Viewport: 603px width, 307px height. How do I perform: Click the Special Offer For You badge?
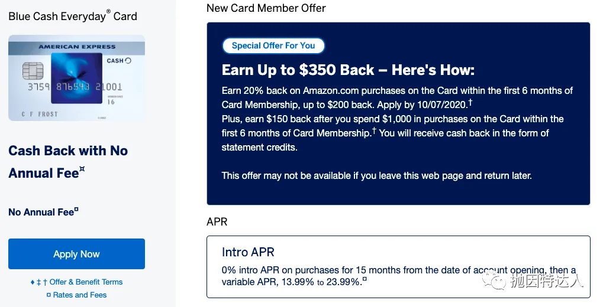(273, 45)
